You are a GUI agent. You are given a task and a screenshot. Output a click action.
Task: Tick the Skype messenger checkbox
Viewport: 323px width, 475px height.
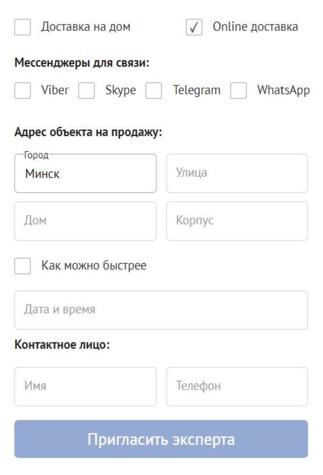[x=86, y=91]
